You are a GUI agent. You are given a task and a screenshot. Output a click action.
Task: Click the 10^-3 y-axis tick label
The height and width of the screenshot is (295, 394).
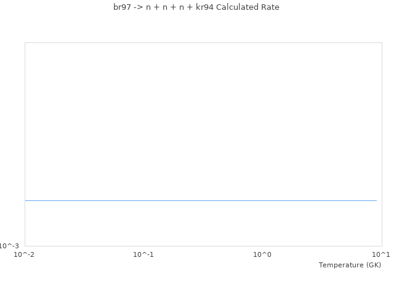point(9,246)
